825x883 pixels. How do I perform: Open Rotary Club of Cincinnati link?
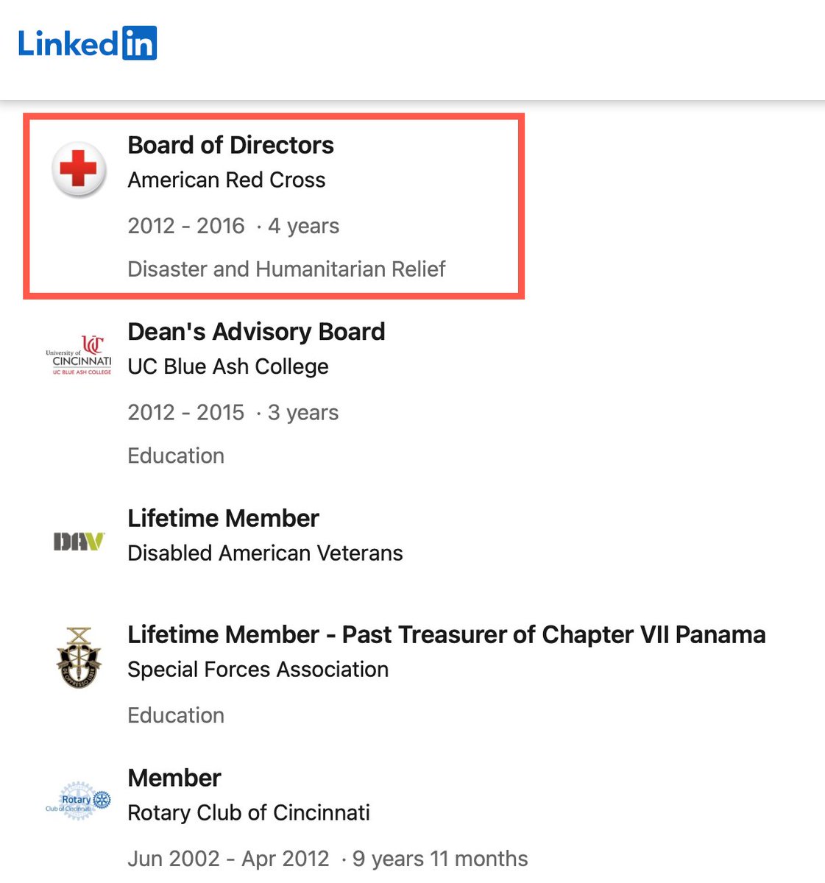(249, 813)
